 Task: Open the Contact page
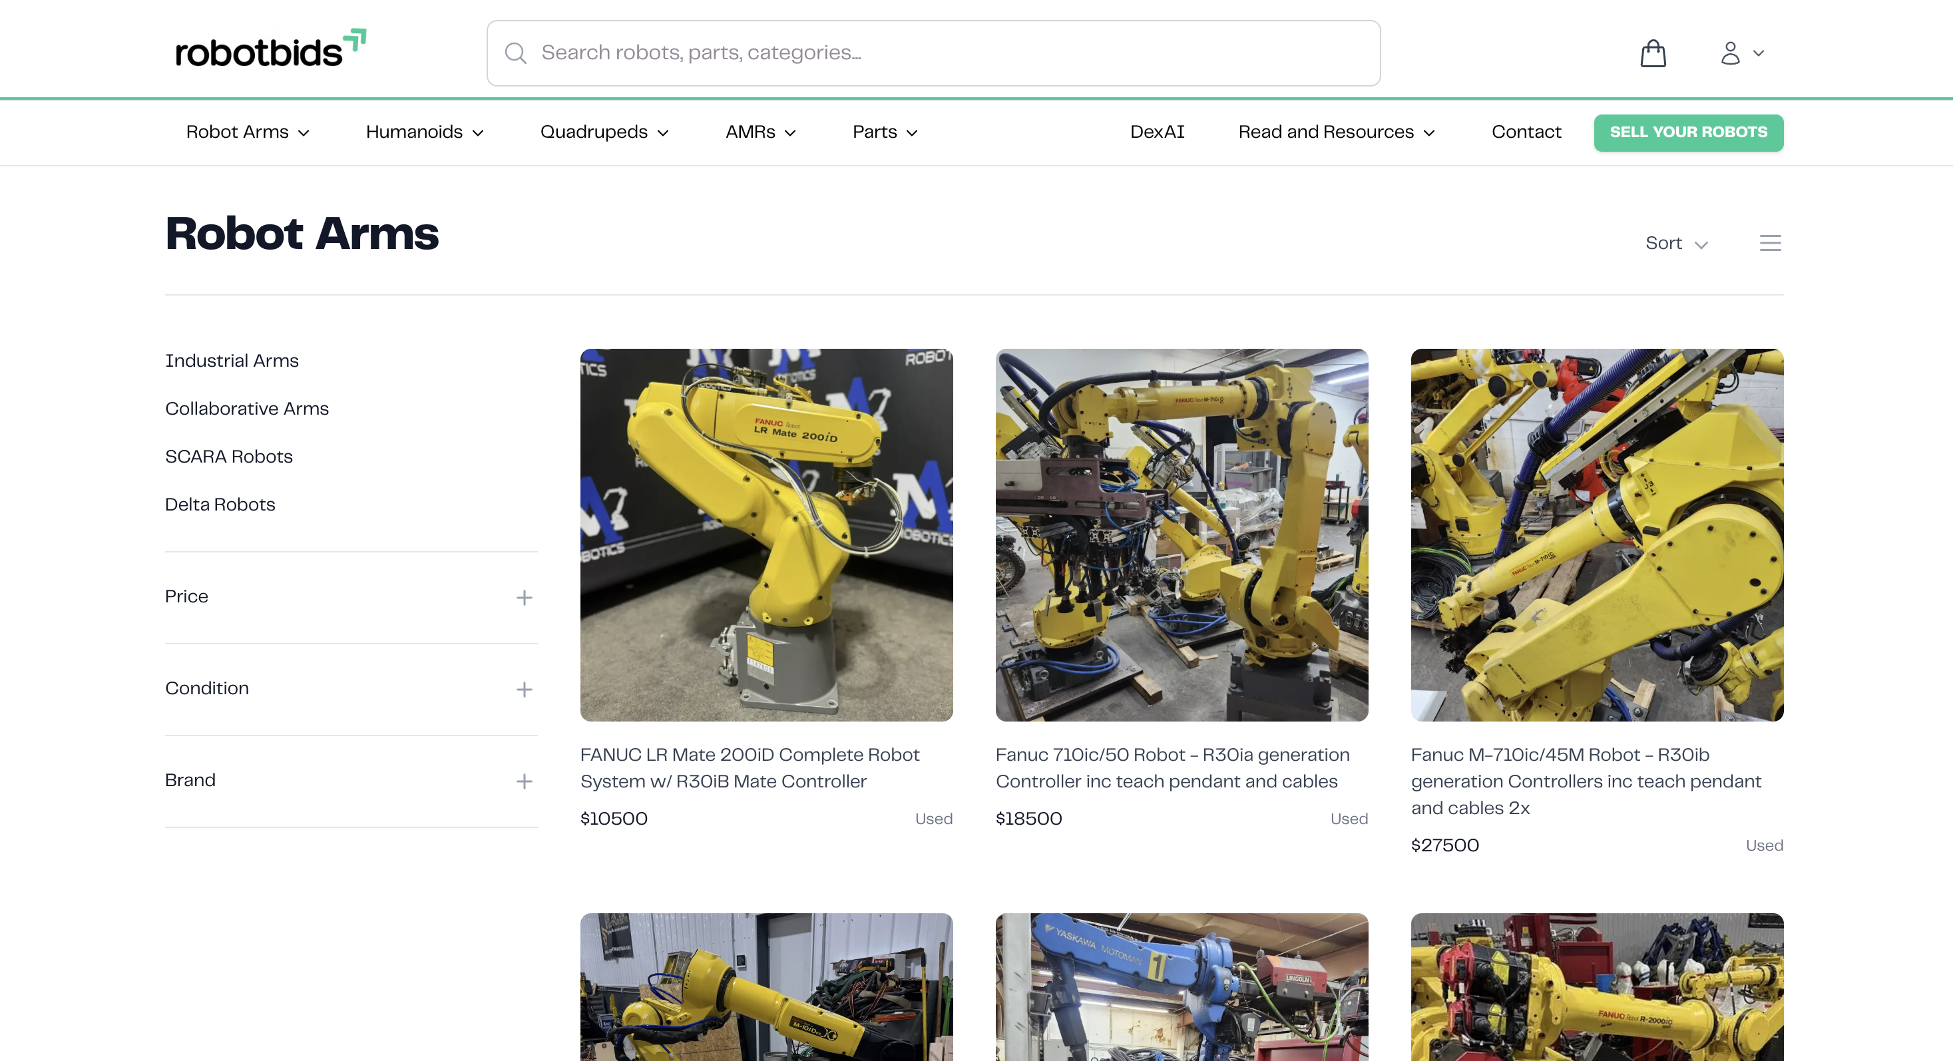1526,132
